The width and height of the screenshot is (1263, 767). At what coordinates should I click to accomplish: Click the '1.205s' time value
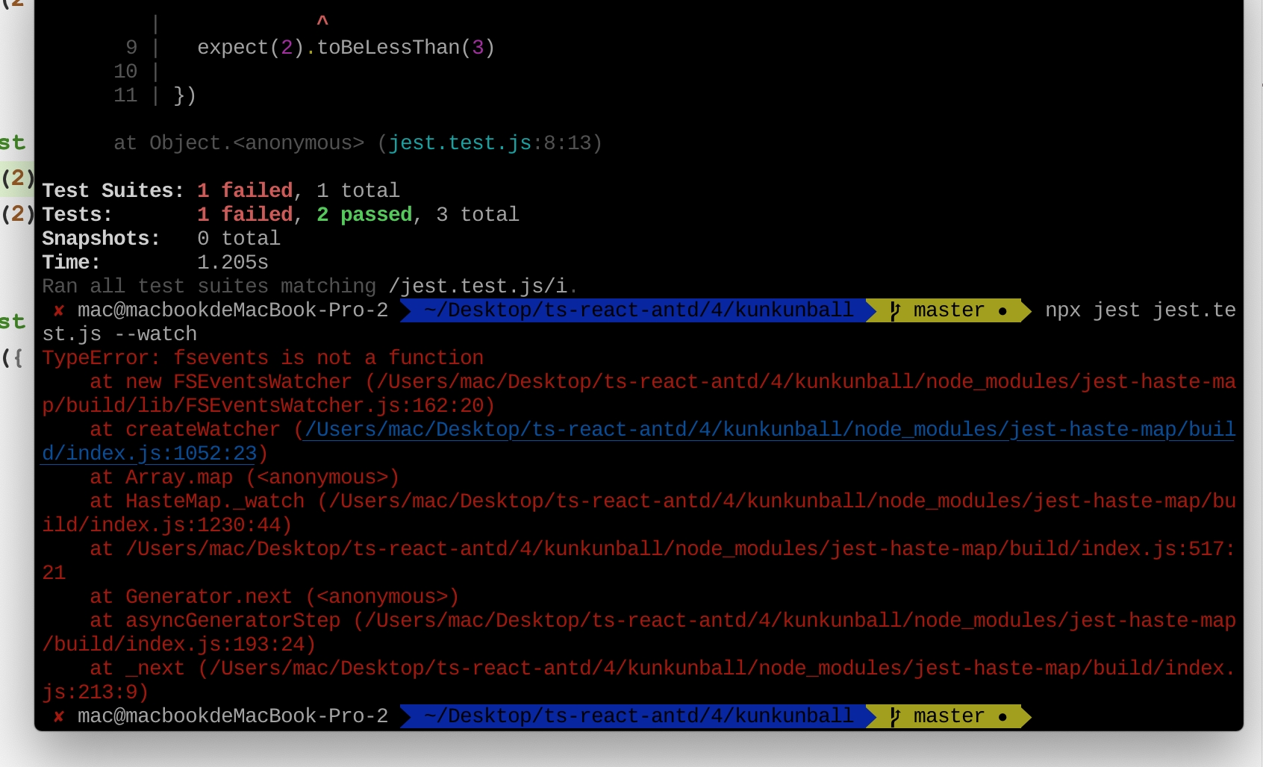coord(233,263)
